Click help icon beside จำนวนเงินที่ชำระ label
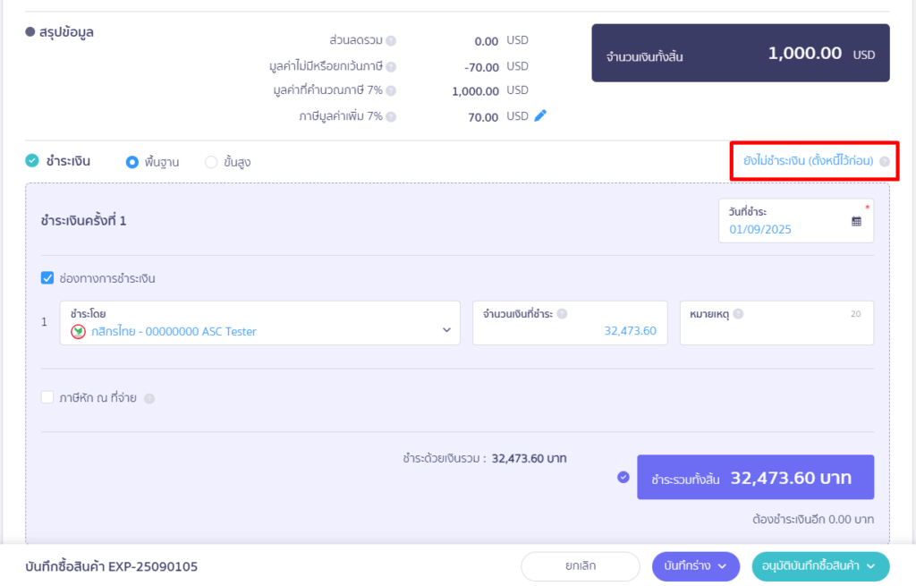Screen dimensions: 916x586 [x=562, y=314]
